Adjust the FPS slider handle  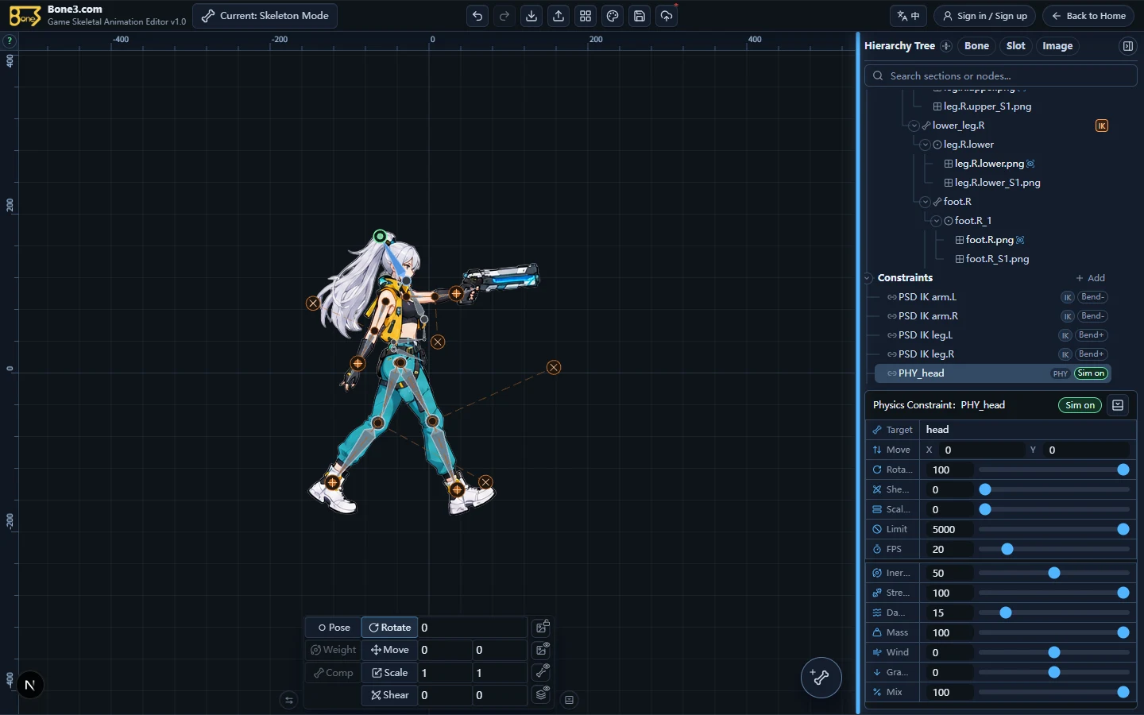point(1007,549)
